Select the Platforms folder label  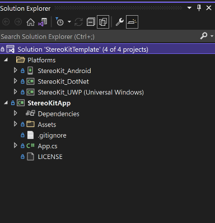(41, 60)
